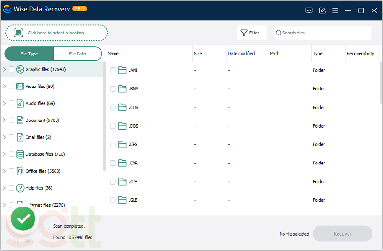Enable the Office files checkbox
Viewport: 383px width, 251px height.
11,171
